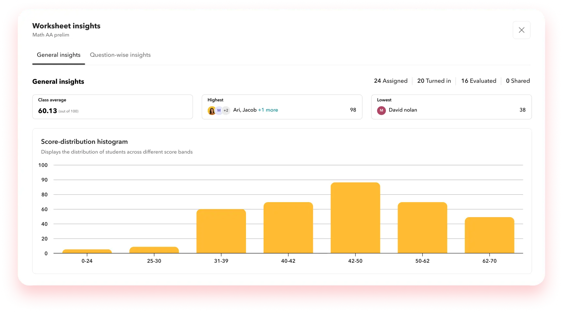
Task: Click the 0 Shared stat
Action: point(518,81)
